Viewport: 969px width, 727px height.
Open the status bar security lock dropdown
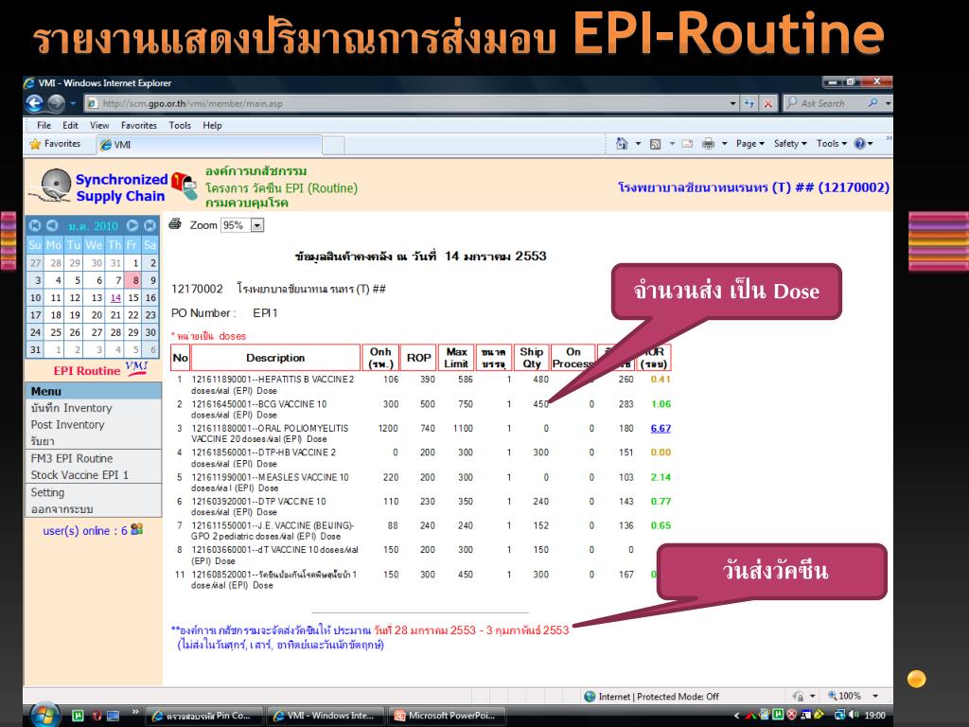[x=812, y=696]
